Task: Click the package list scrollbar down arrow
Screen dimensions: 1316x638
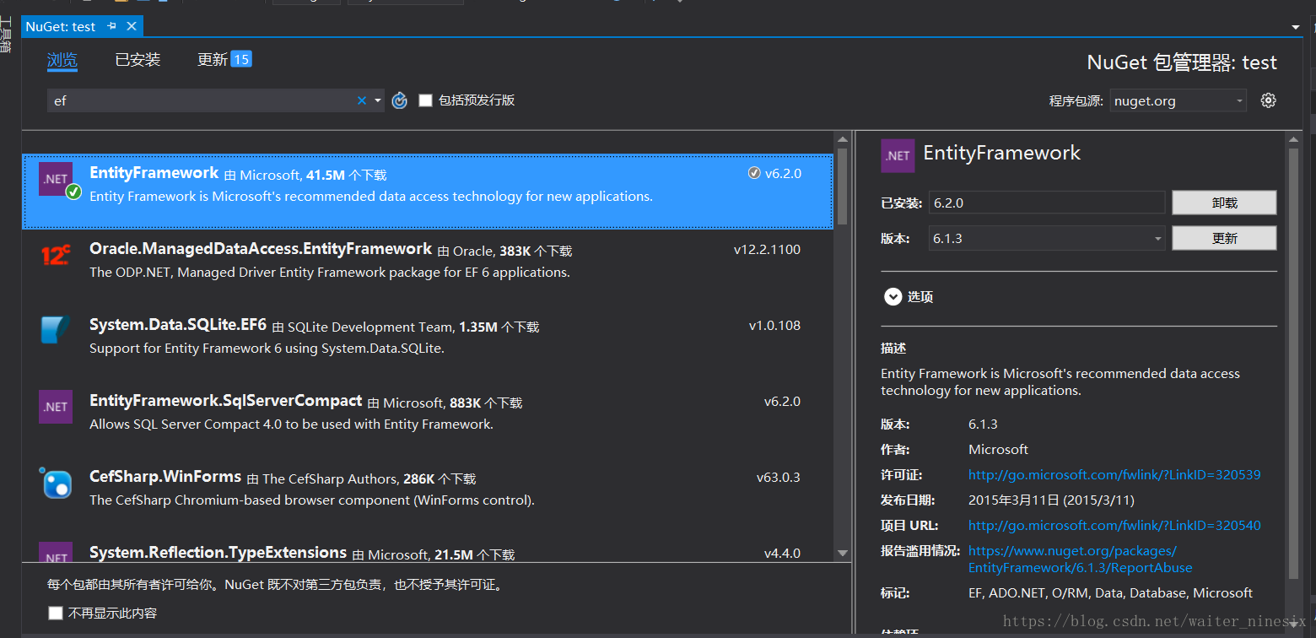Action: pyautogui.click(x=842, y=553)
